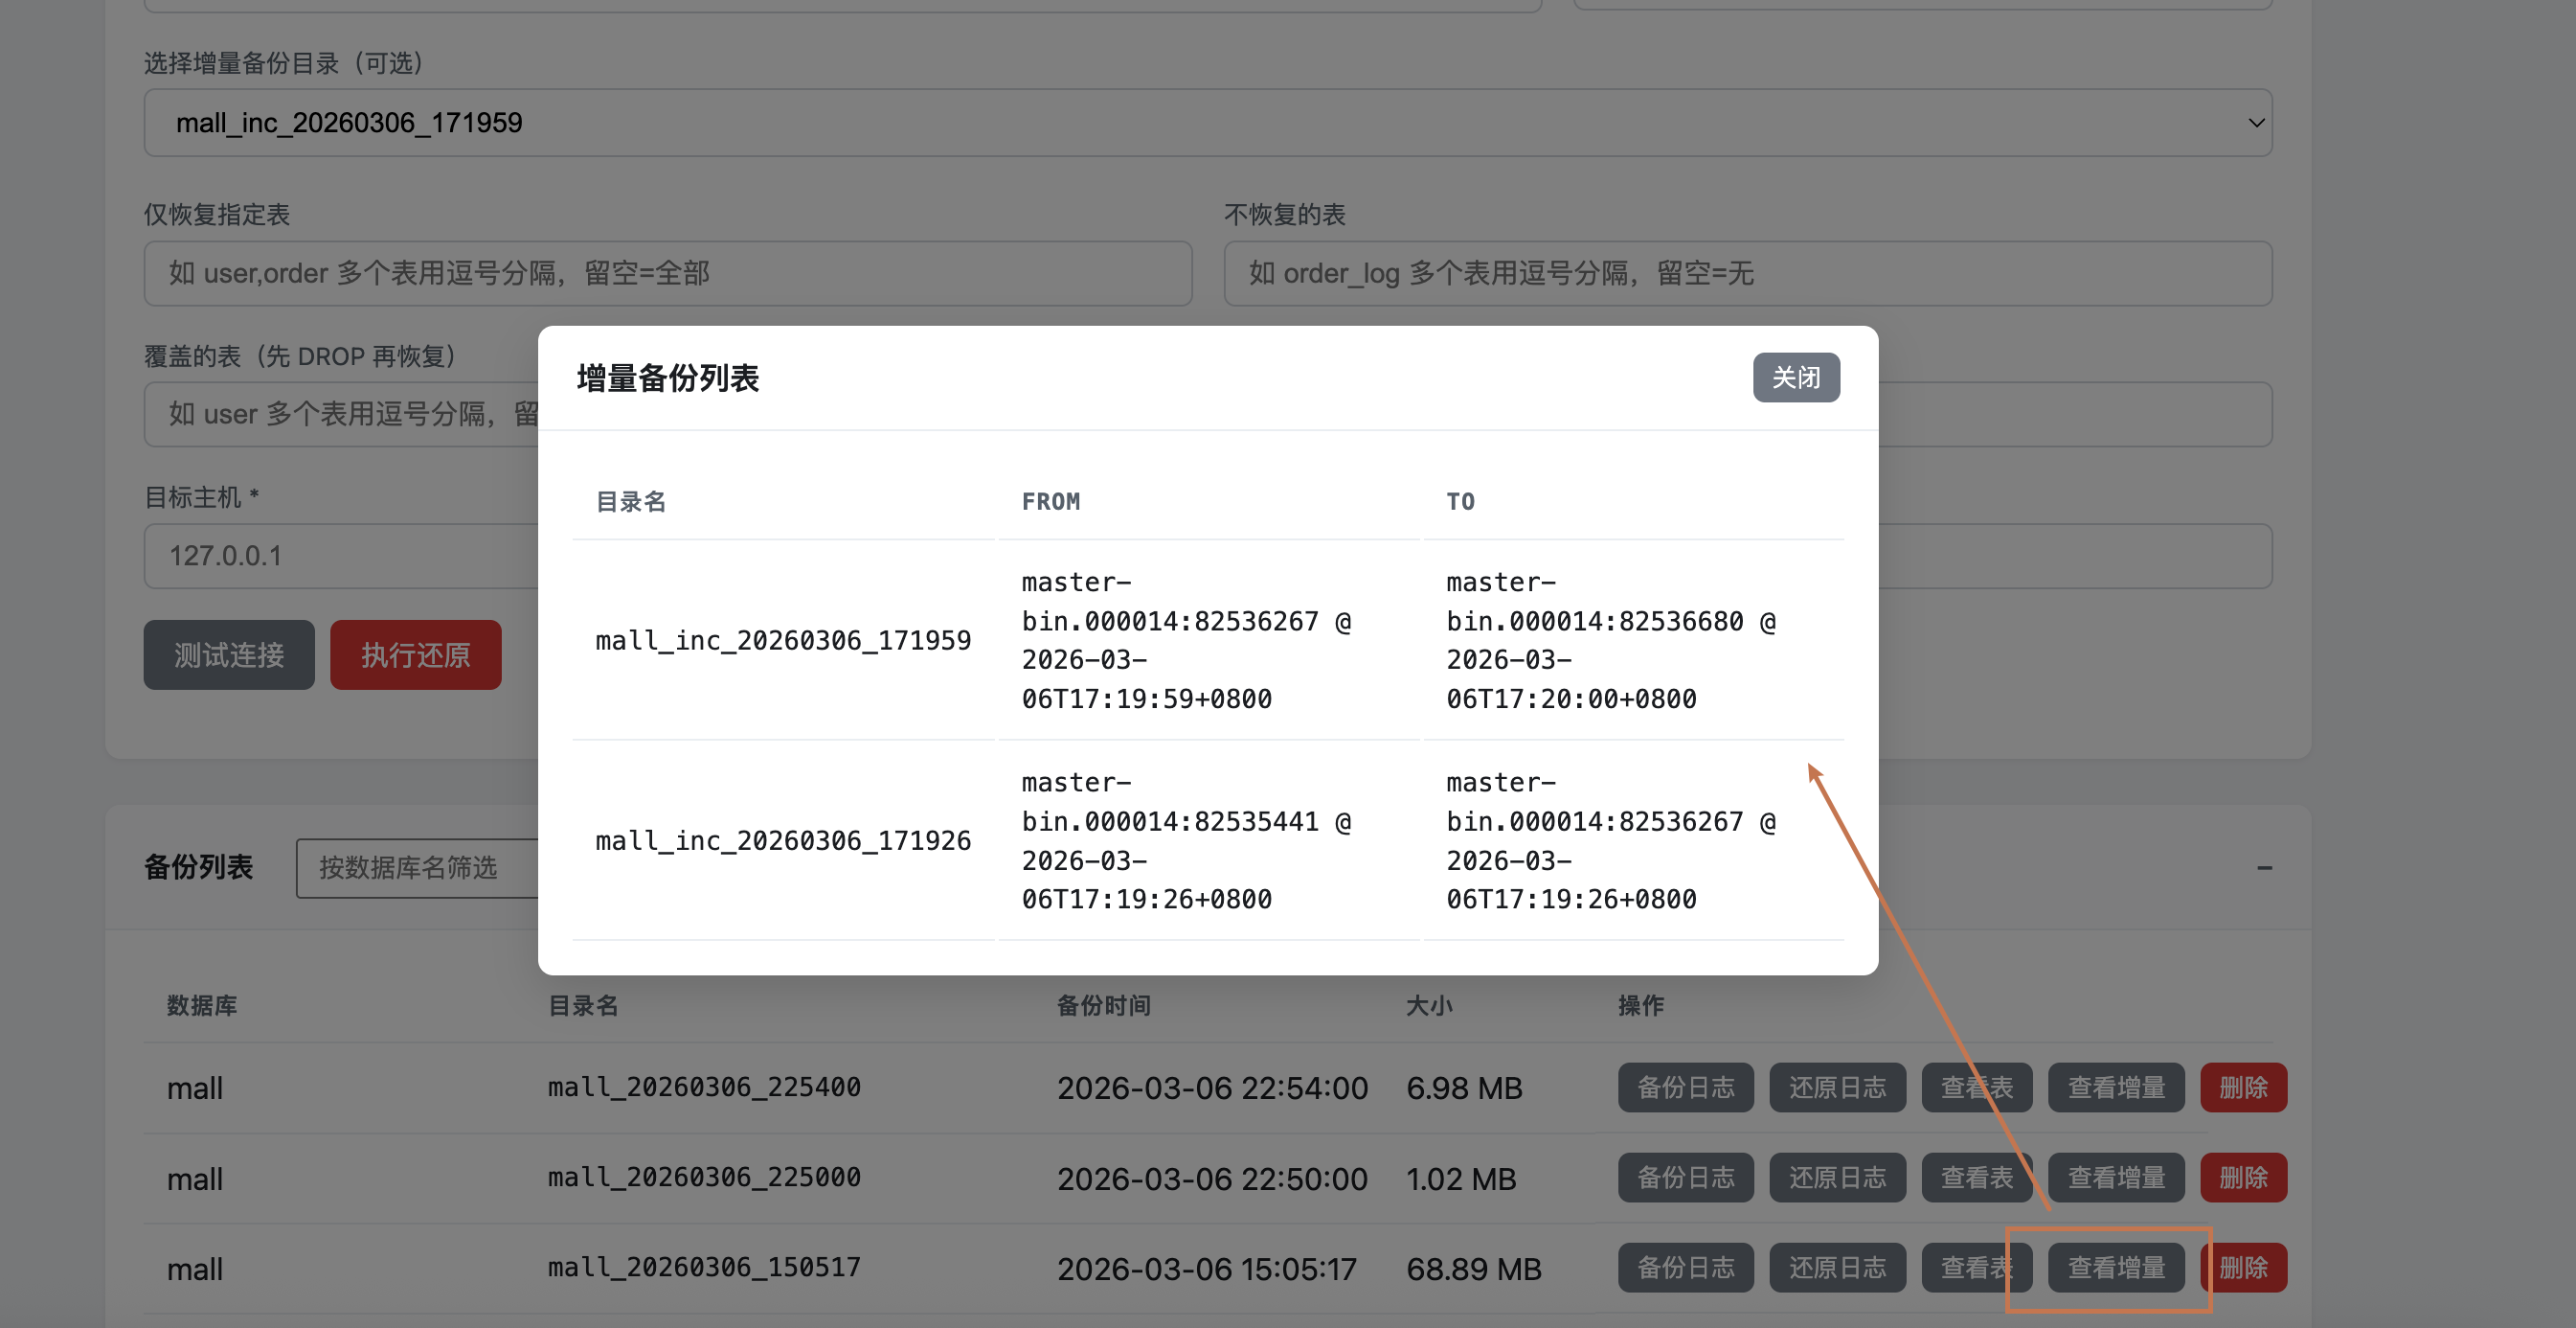Delete the mall_20260306_225400 backup
This screenshot has width=2576, height=1328.
point(2242,1087)
